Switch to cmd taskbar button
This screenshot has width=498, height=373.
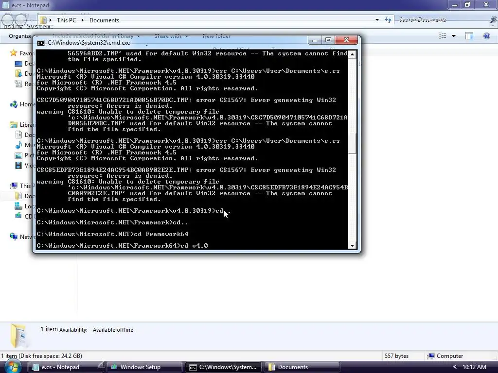[x=223, y=367]
